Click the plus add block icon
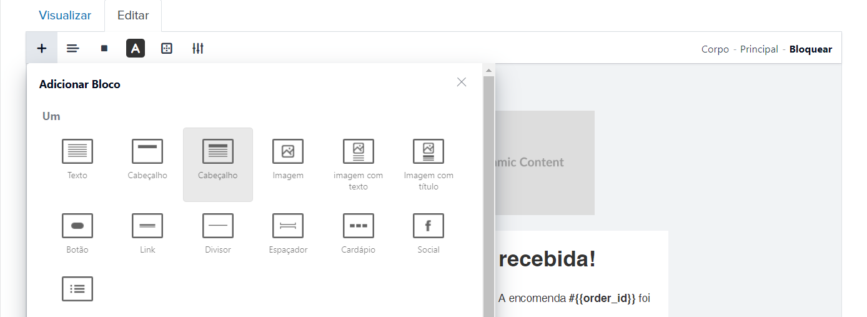The image size is (867, 317). click(42, 48)
